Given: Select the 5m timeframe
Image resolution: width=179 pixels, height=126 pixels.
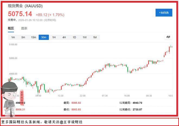Looking at the screenshot, I should 23,37.
